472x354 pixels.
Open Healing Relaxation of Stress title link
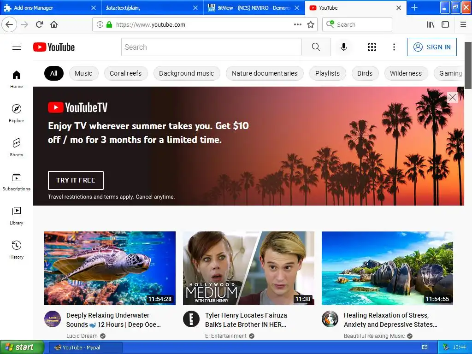coord(390,320)
